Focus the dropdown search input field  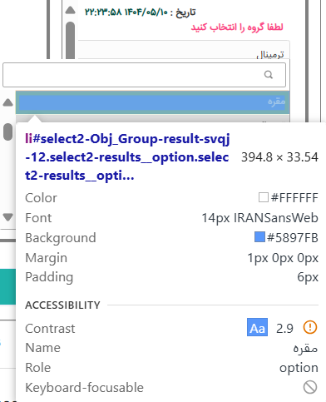144,75
